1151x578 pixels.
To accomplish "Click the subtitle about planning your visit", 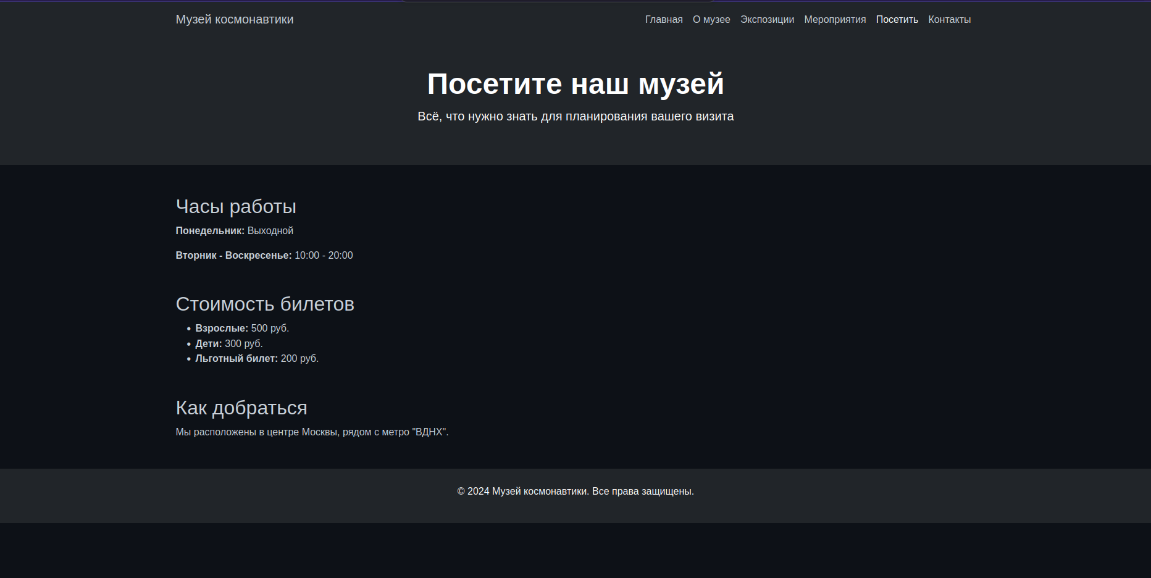I will click(x=575, y=117).
